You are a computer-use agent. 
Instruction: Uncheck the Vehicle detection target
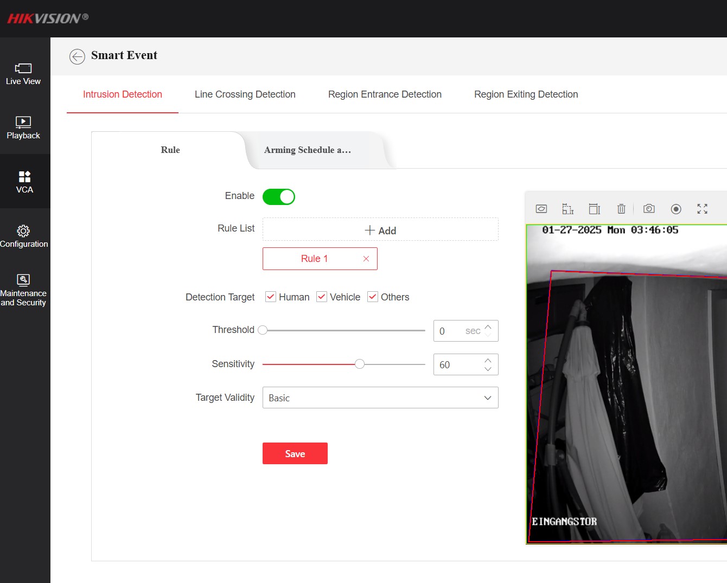tap(322, 297)
